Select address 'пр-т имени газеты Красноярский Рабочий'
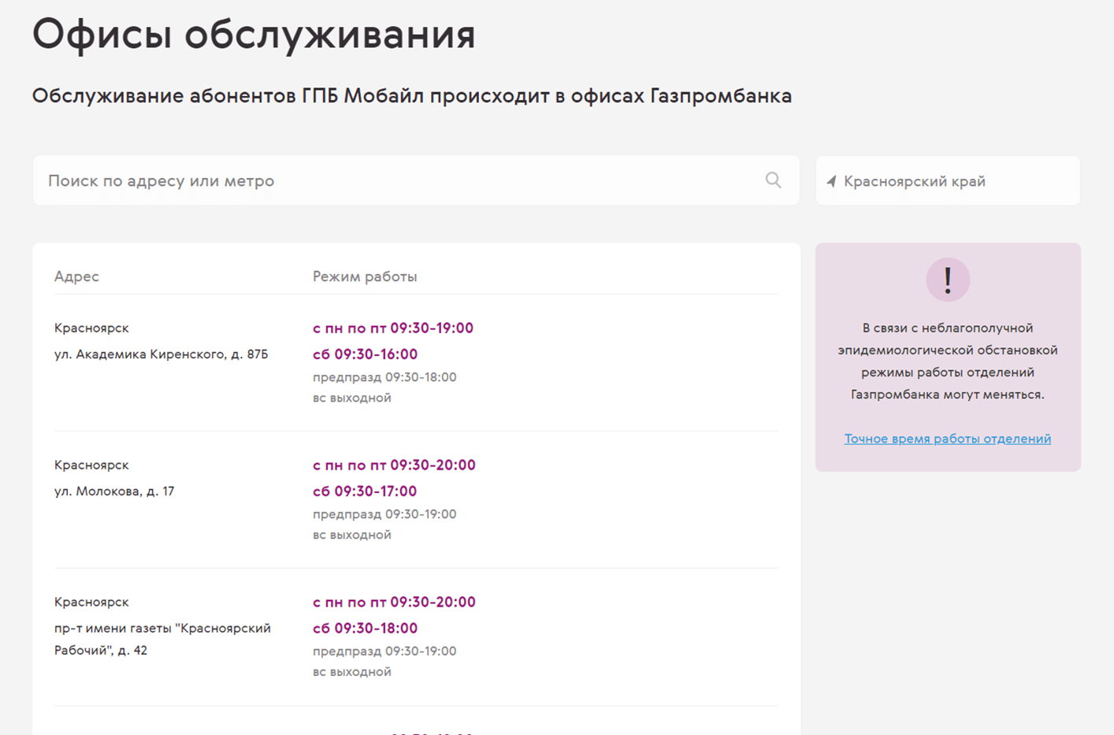 (x=162, y=639)
